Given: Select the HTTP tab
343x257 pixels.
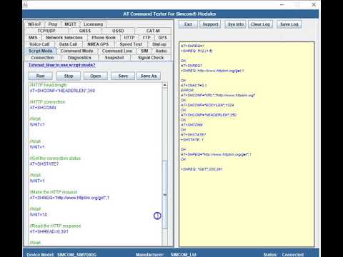Looking at the screenshot, I should 129,38.
